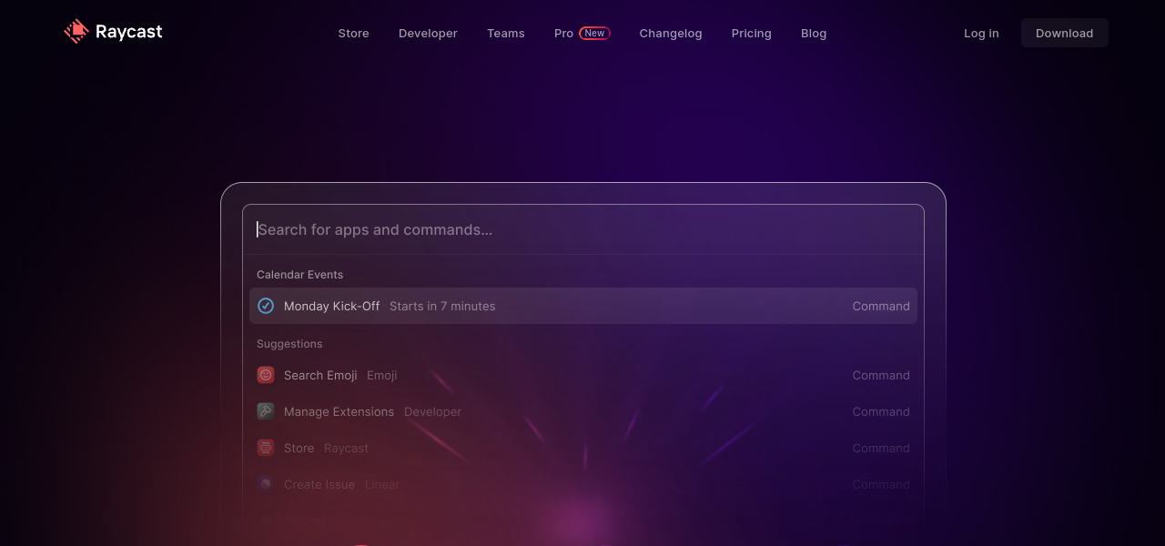Click the Raycast Store red icon

tap(266, 448)
